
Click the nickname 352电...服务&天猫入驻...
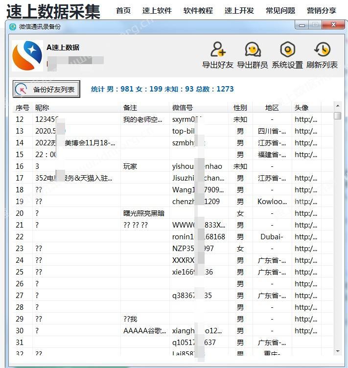74,178
